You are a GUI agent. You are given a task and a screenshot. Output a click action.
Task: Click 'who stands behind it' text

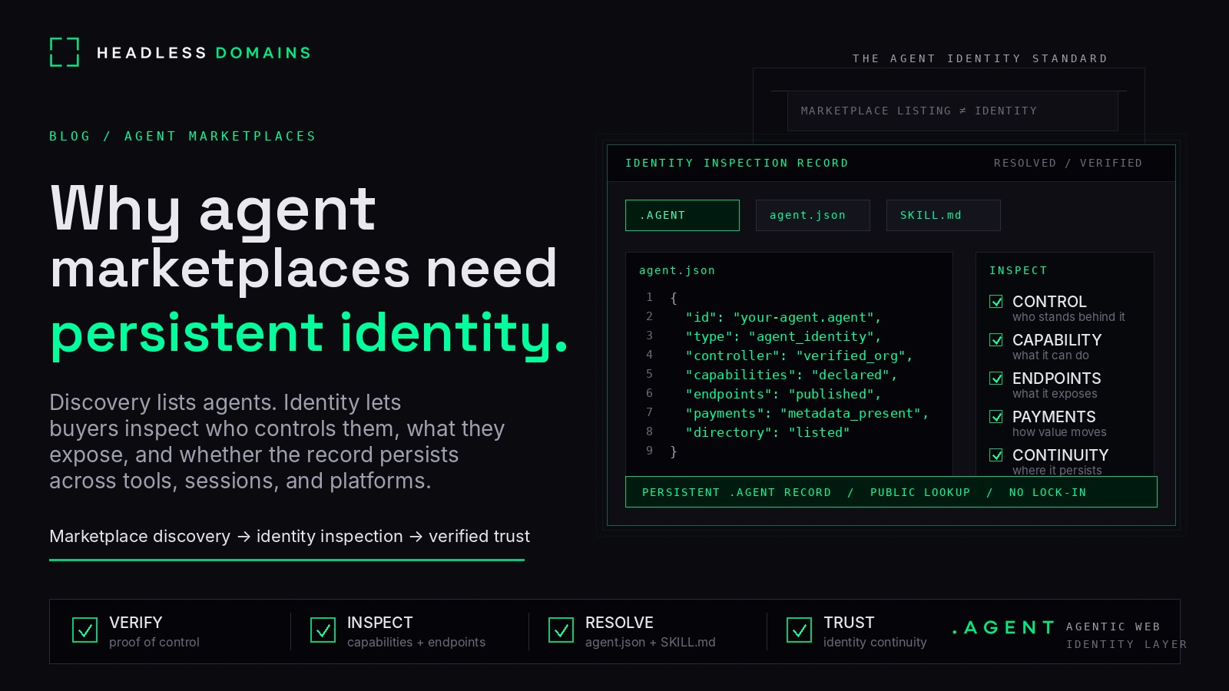tap(1068, 317)
